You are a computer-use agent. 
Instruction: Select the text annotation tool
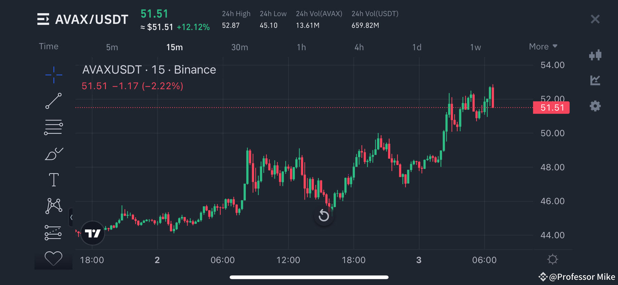[54, 179]
